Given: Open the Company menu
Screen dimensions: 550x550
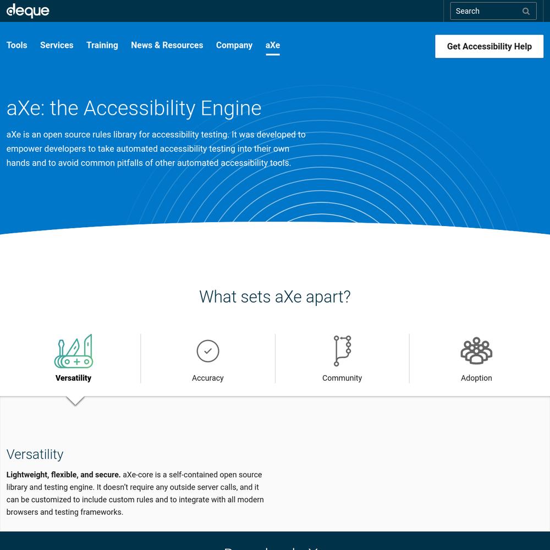Looking at the screenshot, I should [x=234, y=45].
